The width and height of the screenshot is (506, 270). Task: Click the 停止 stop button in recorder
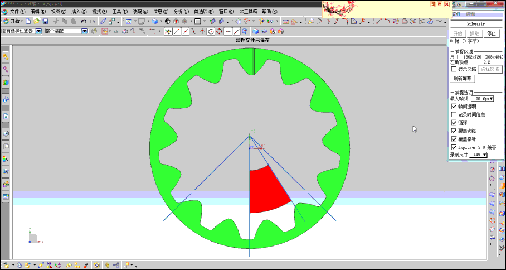point(491,33)
